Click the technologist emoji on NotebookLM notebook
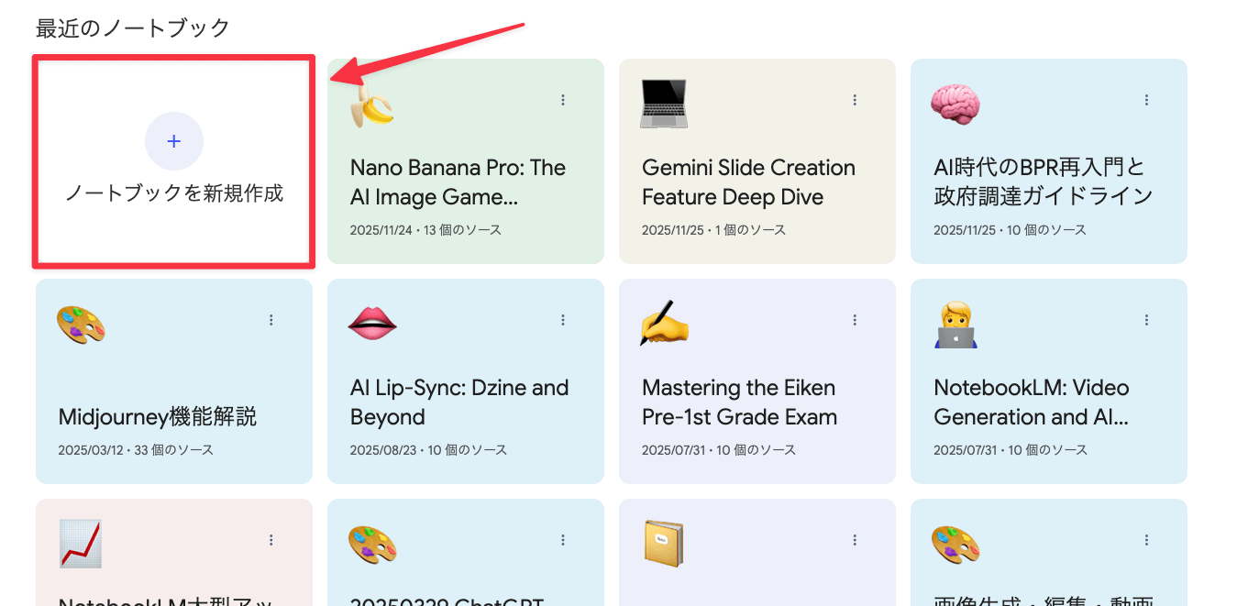This screenshot has height=606, width=1237. point(955,325)
